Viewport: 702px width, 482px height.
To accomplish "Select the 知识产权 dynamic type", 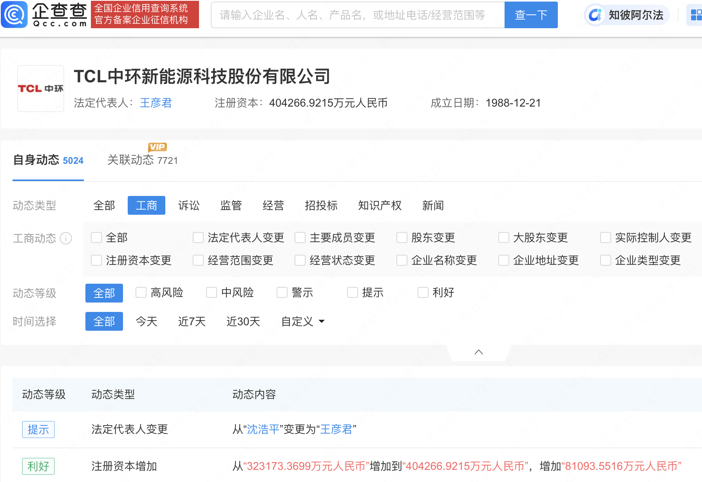I will click(380, 205).
